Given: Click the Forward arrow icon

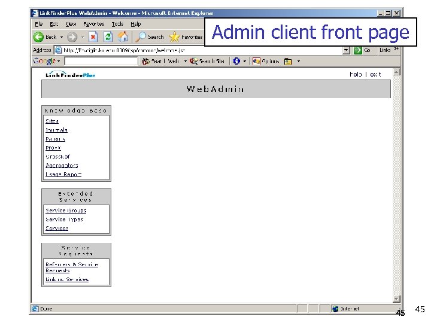Looking at the screenshot, I should pos(72,37).
